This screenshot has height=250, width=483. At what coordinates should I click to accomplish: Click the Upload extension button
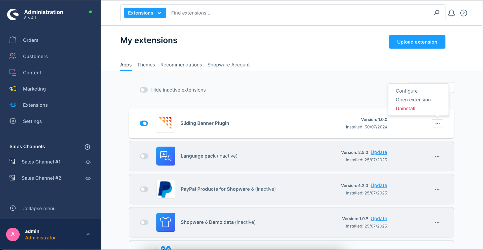click(x=417, y=42)
